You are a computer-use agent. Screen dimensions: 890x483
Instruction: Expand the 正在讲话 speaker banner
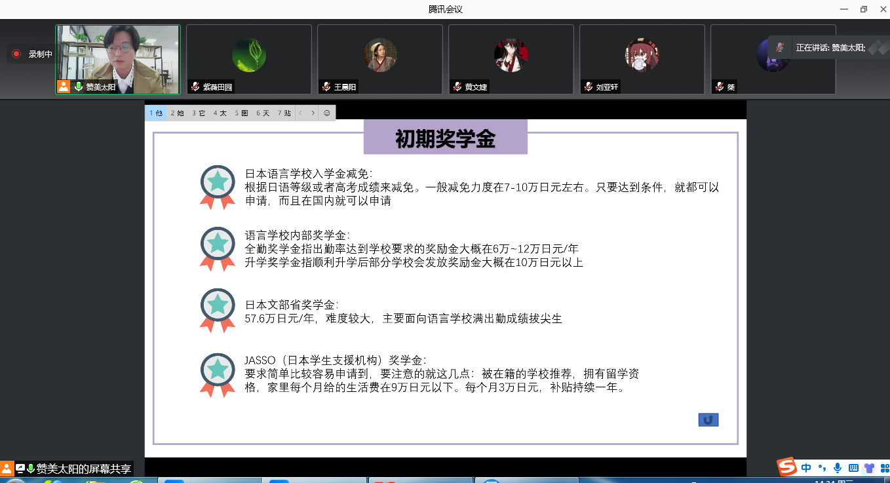(830, 47)
